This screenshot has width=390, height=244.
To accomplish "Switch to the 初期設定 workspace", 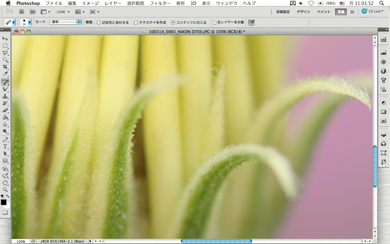I will (283, 12).
